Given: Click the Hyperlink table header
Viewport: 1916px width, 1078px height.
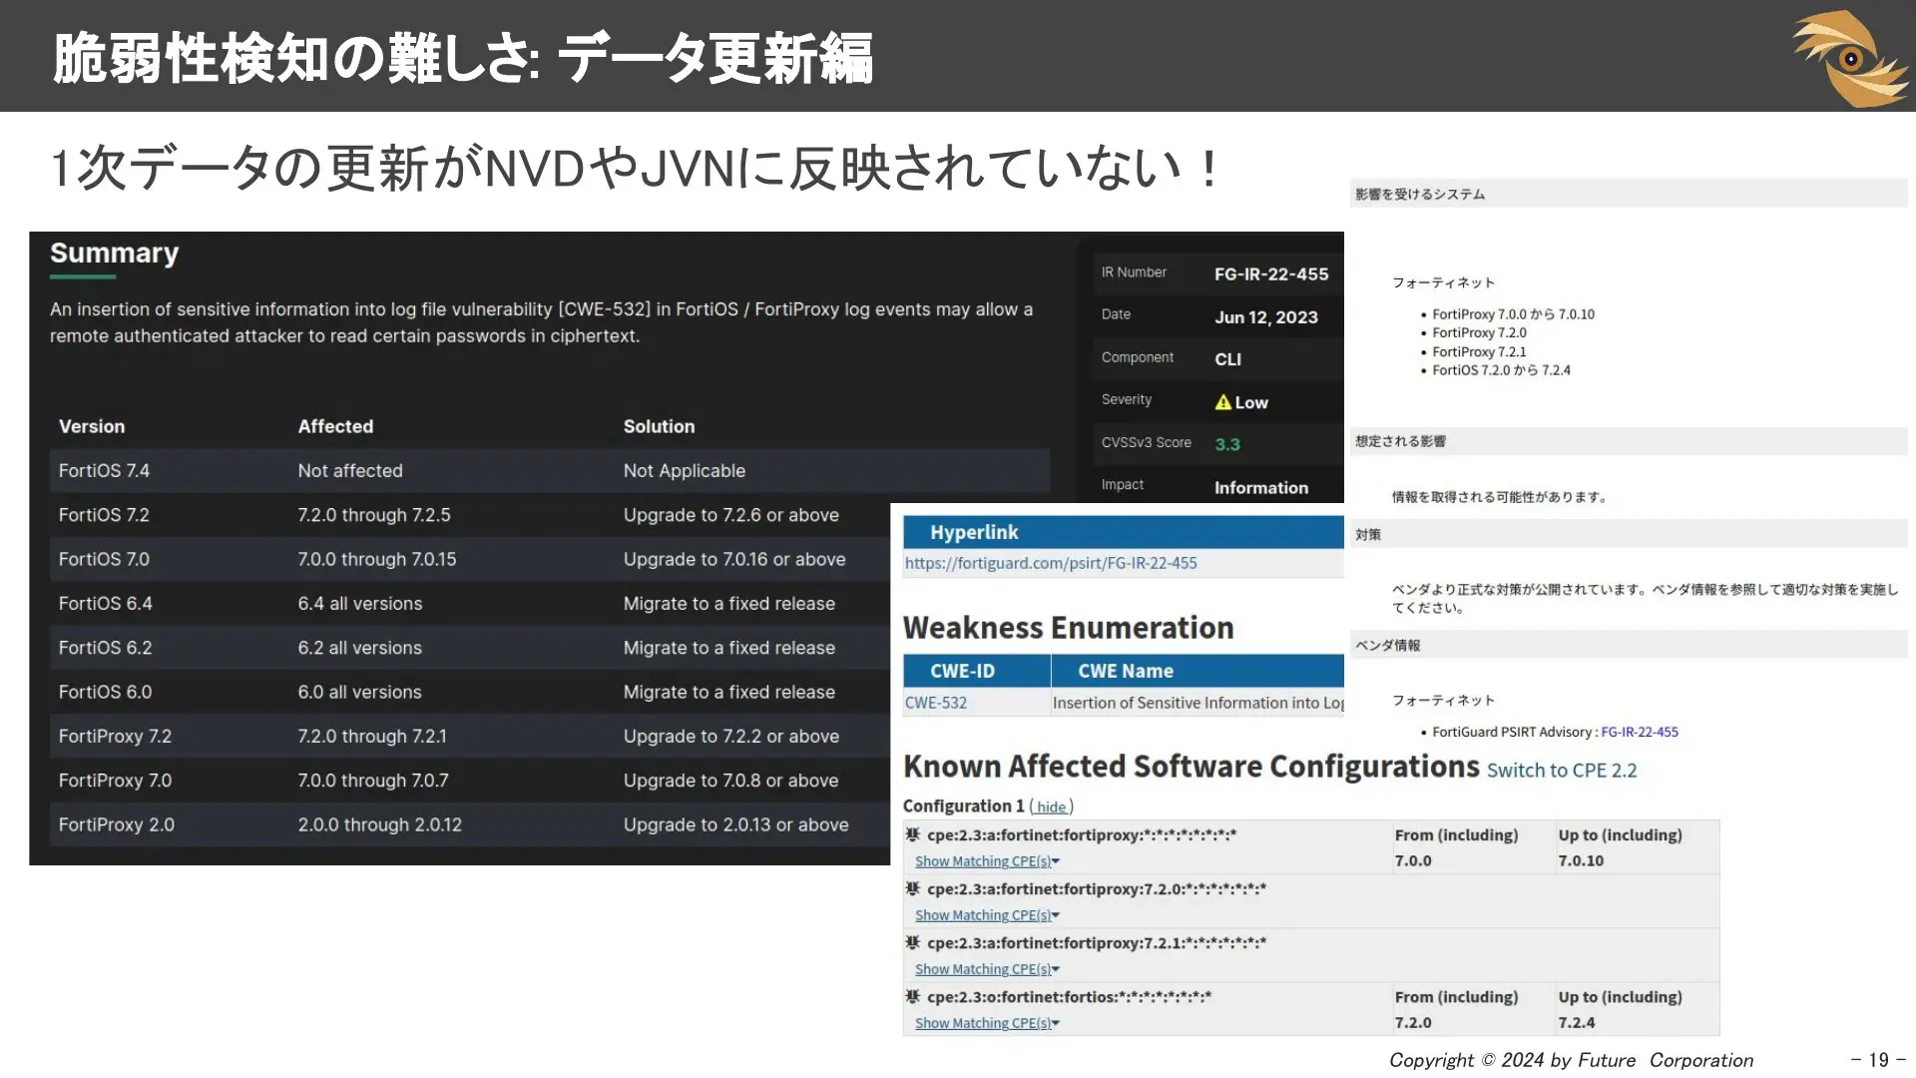Looking at the screenshot, I should tap(974, 532).
